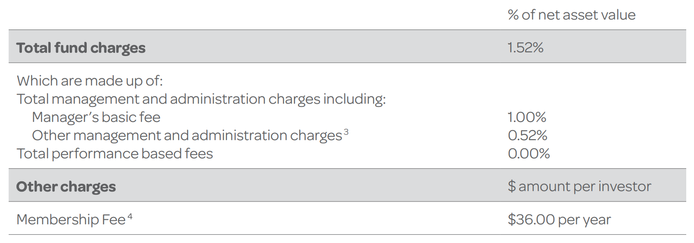694x243 pixels.
Task: Click the dollar sign before 'amount per investor'
Action: pyautogui.click(x=511, y=187)
